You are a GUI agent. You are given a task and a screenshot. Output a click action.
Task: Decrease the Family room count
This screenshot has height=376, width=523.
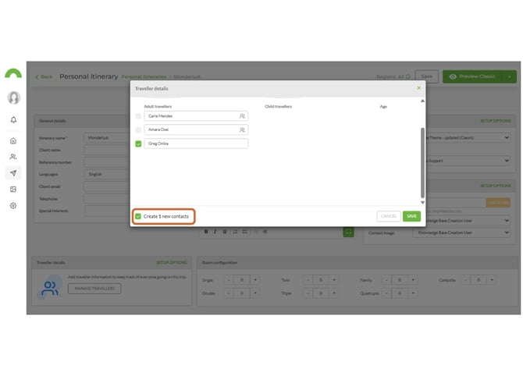[386, 280]
